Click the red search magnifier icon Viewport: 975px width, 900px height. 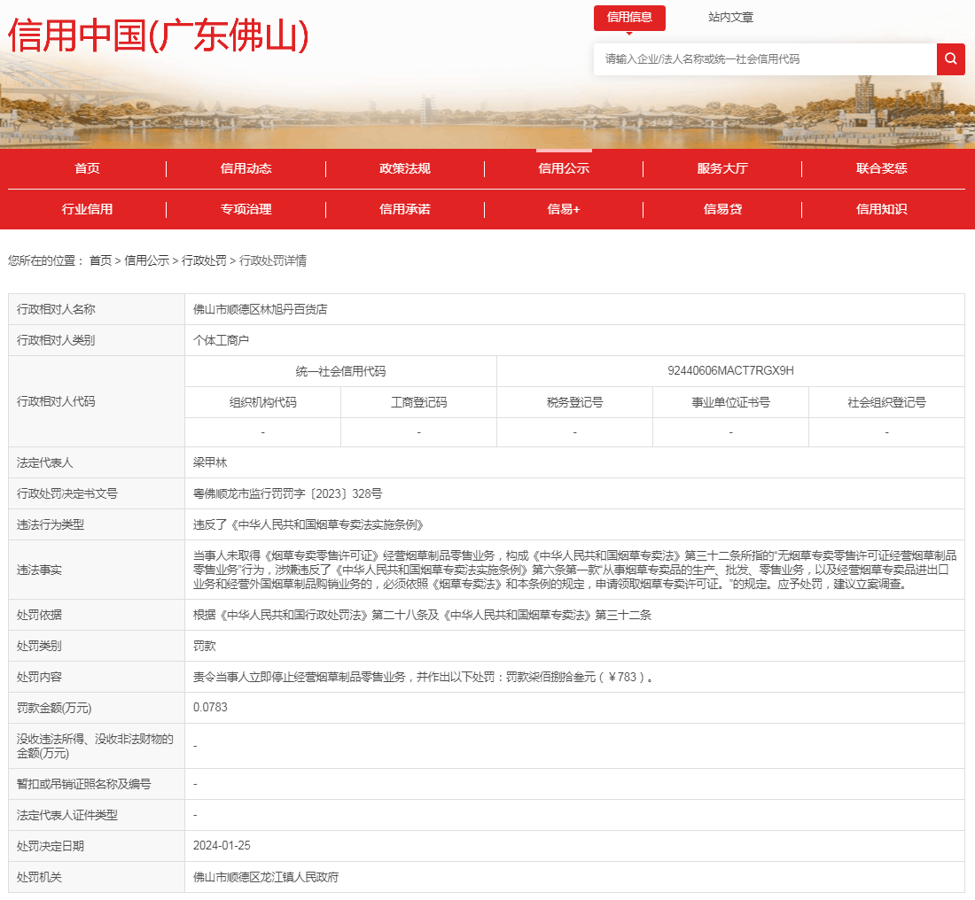coord(950,59)
